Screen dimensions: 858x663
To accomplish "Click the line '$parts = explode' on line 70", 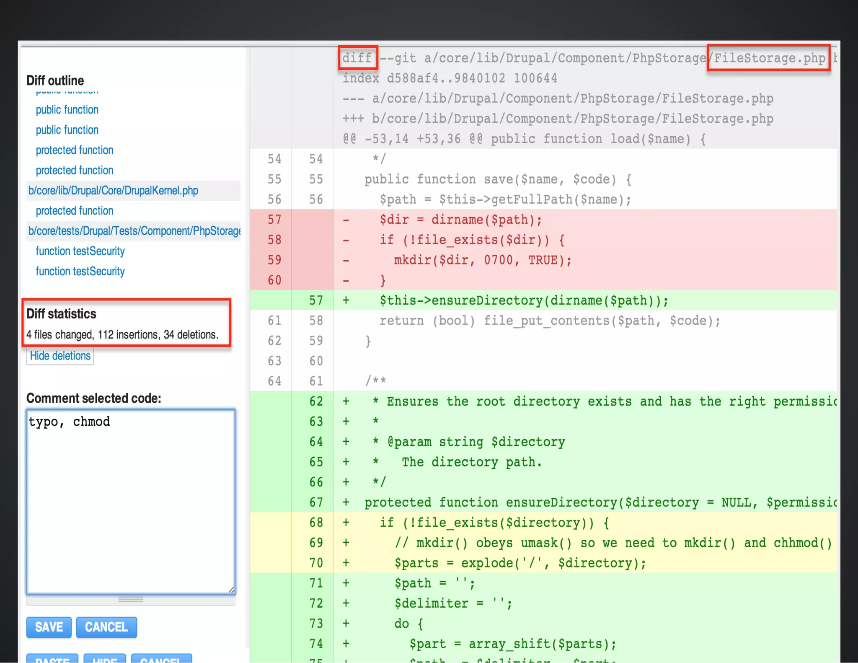I will (x=519, y=563).
